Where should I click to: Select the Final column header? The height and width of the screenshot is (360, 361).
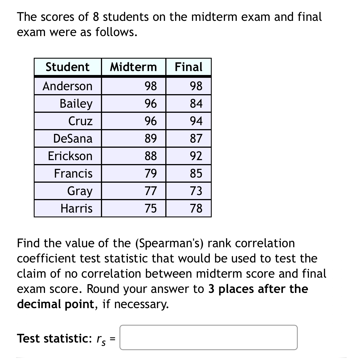pyautogui.click(x=189, y=67)
